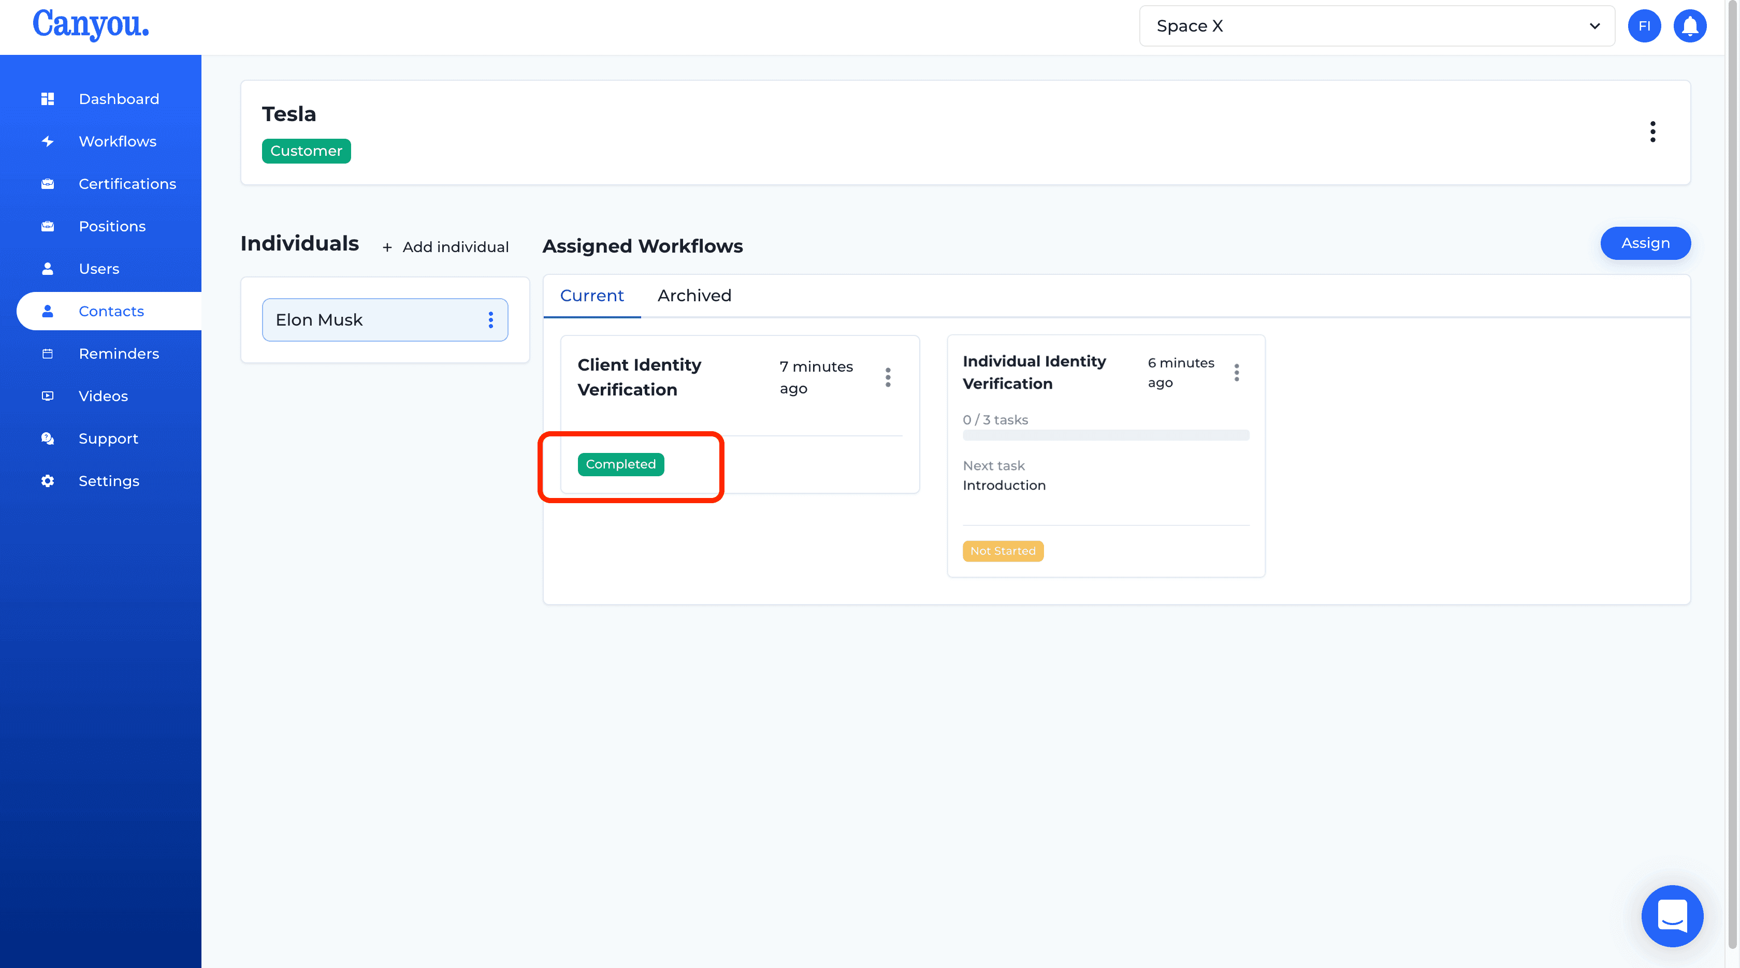Click the Reminders icon in sidebar
The height and width of the screenshot is (968, 1740).
48,353
